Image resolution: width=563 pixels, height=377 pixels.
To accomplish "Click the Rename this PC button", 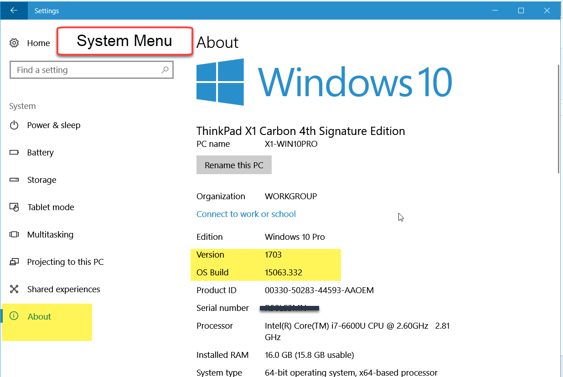I will point(234,165).
